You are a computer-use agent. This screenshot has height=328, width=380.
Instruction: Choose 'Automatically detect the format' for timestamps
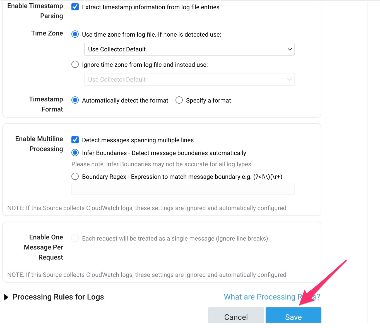coord(75,100)
